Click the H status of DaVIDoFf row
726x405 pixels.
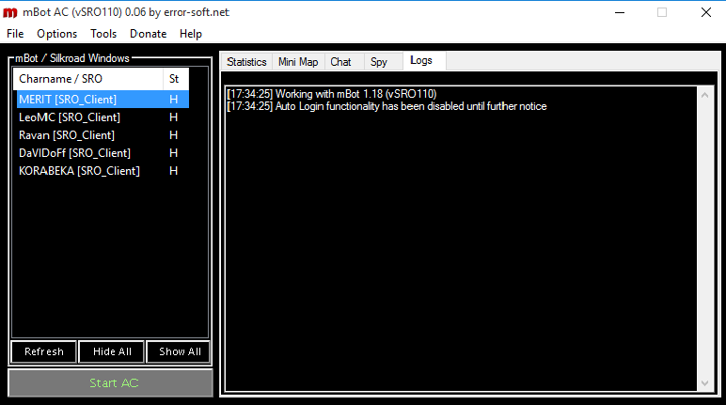point(174,153)
